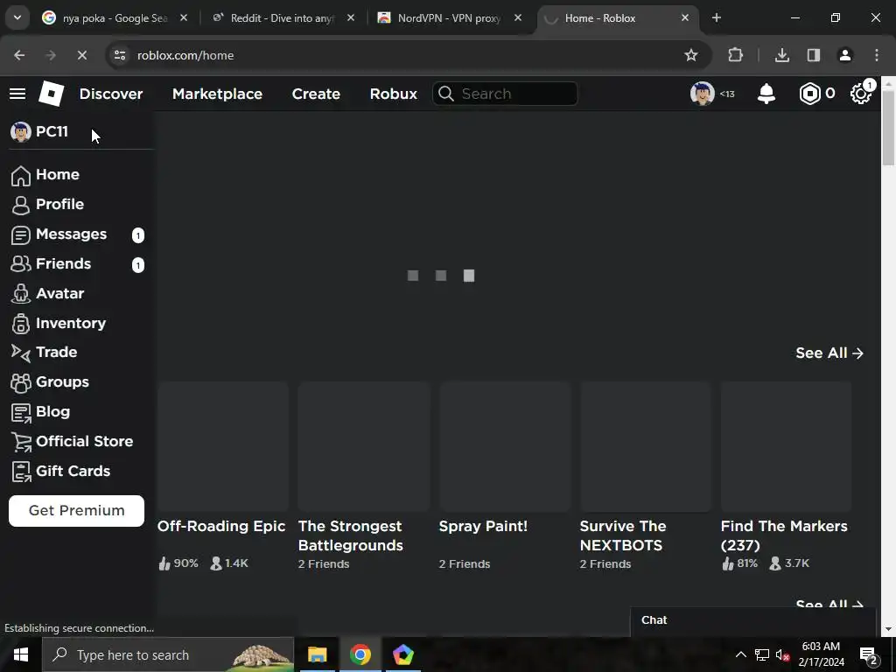
Task: Click the Roblox logo icon
Action: click(x=52, y=94)
